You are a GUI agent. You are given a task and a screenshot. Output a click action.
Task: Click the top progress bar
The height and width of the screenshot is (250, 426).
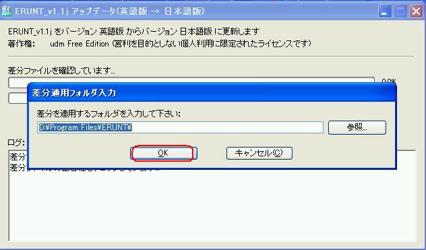pyautogui.click(x=191, y=83)
